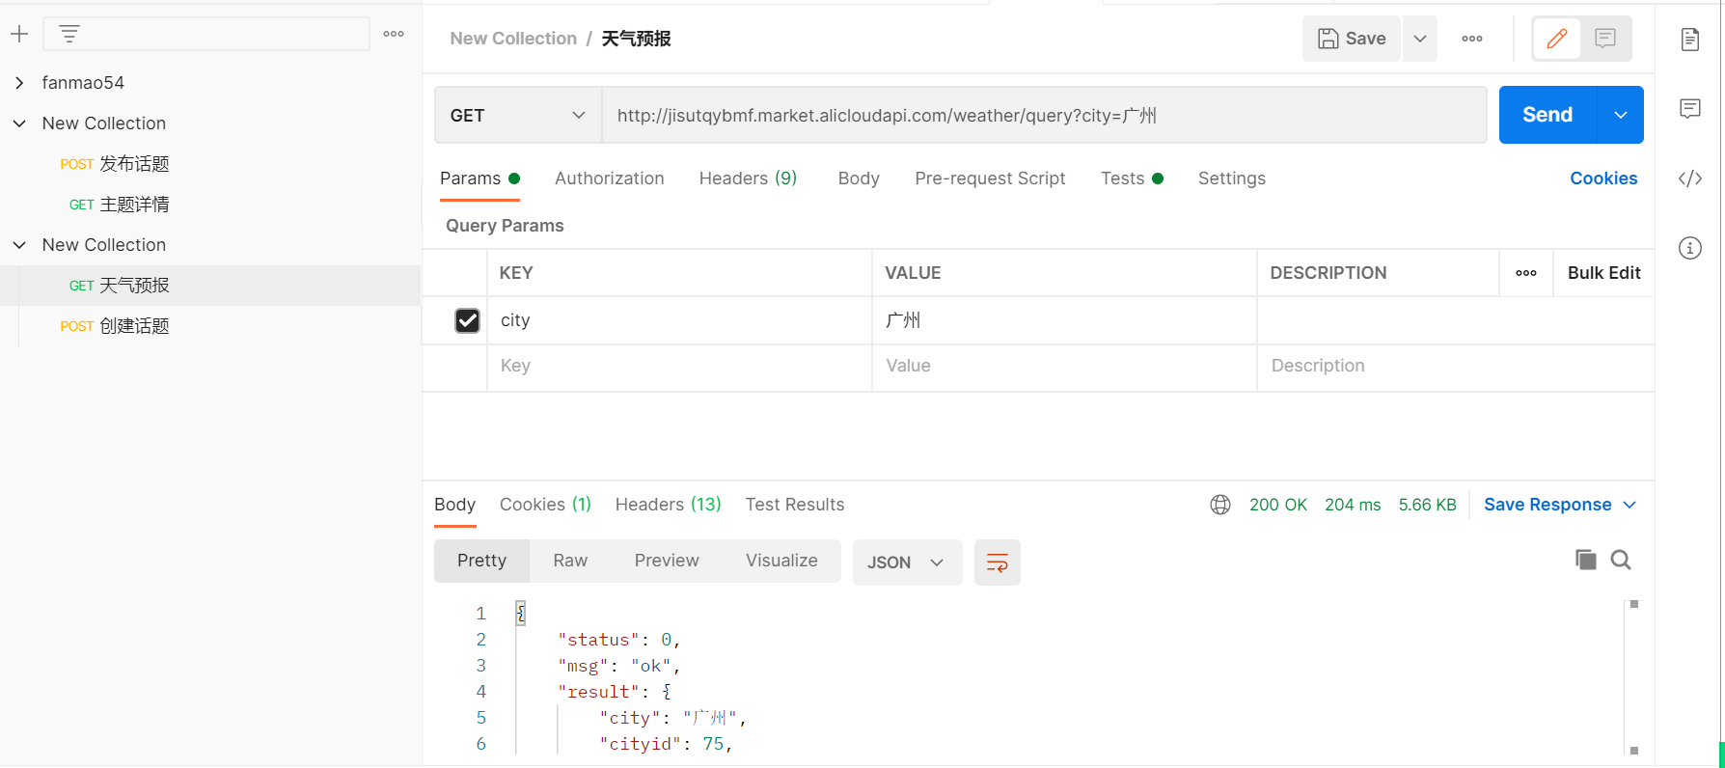Open the Settings tab
The image size is (1725, 768).
tap(1232, 178)
